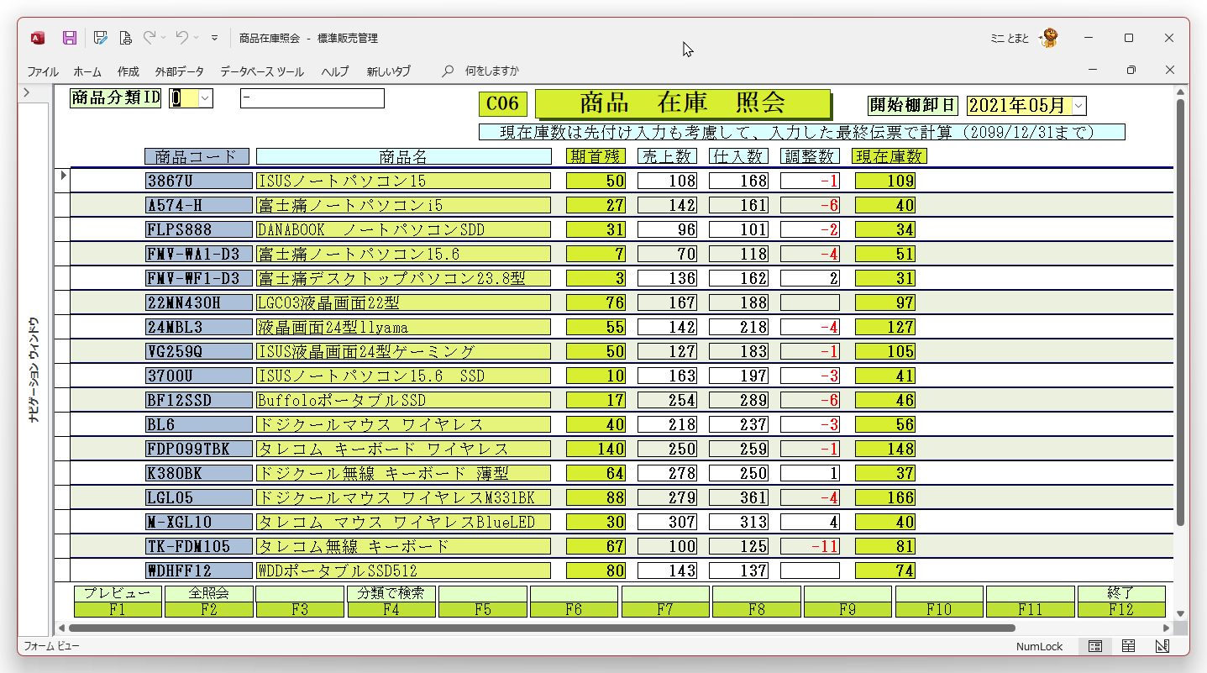
Task: Switch to Design View via status bar icon
Action: coord(1162,646)
